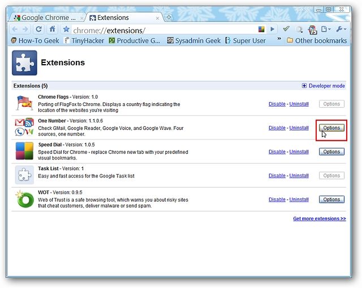The image size is (362, 288).
Task: Close the Google Chrome tab
Action: tap(81, 18)
